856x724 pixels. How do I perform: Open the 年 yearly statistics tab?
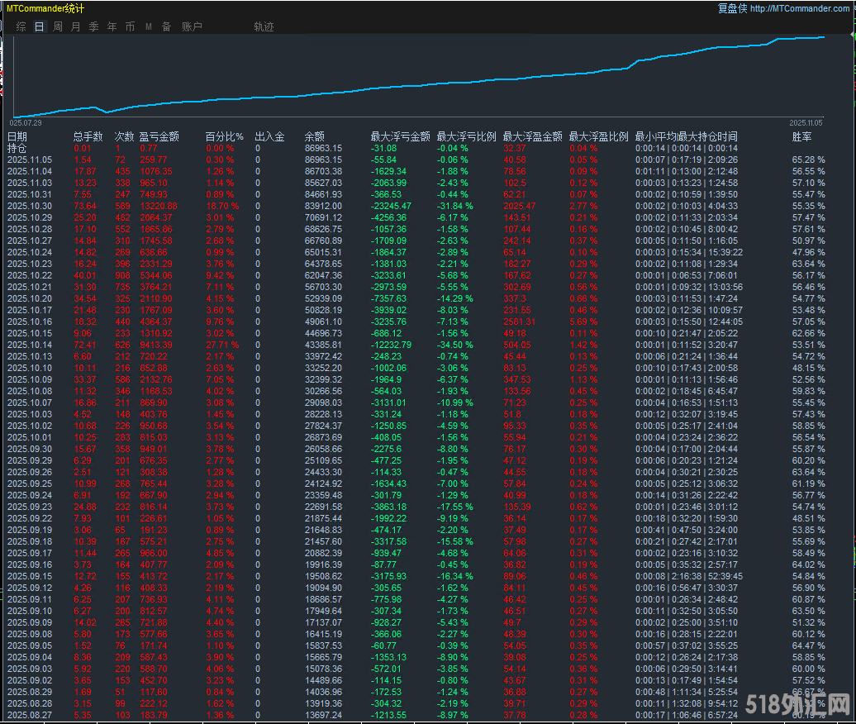112,26
